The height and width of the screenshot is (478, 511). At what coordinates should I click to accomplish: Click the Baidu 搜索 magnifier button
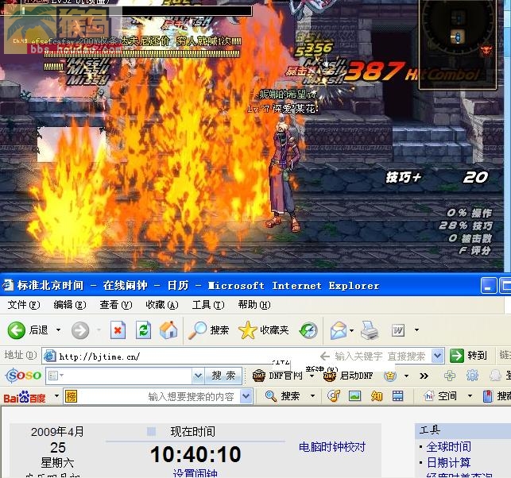coord(283,396)
